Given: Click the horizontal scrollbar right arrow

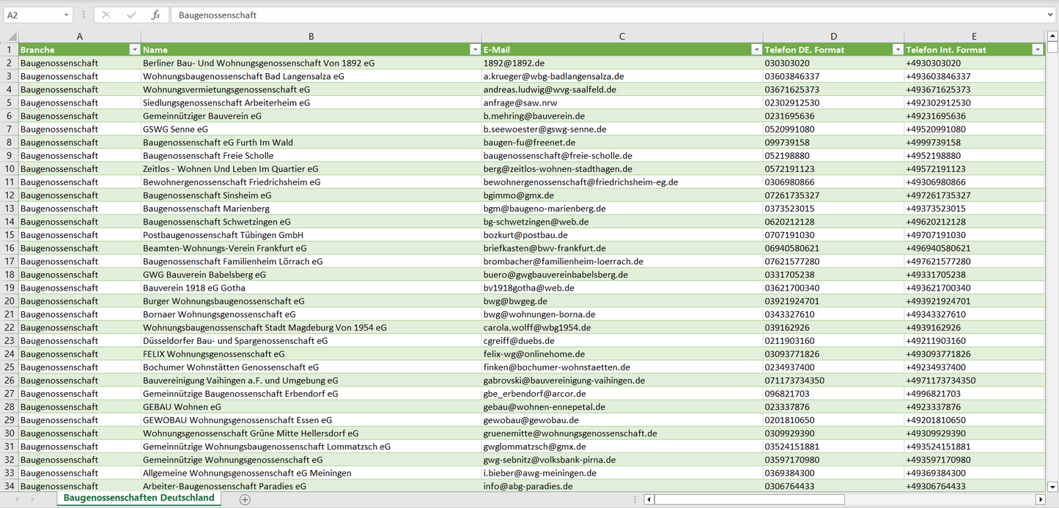Looking at the screenshot, I should pos(1040,499).
